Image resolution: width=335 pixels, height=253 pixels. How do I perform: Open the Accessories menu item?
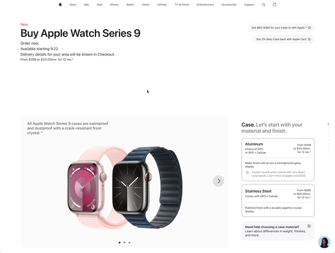coord(229,4)
